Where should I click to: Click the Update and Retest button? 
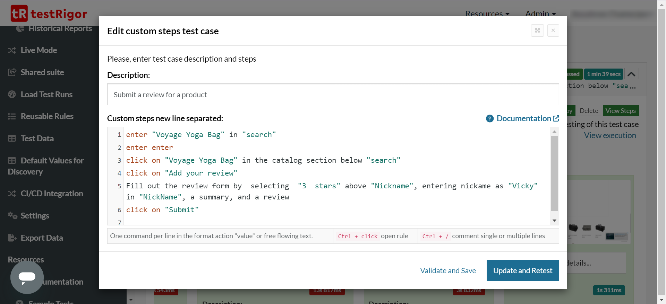(x=522, y=270)
